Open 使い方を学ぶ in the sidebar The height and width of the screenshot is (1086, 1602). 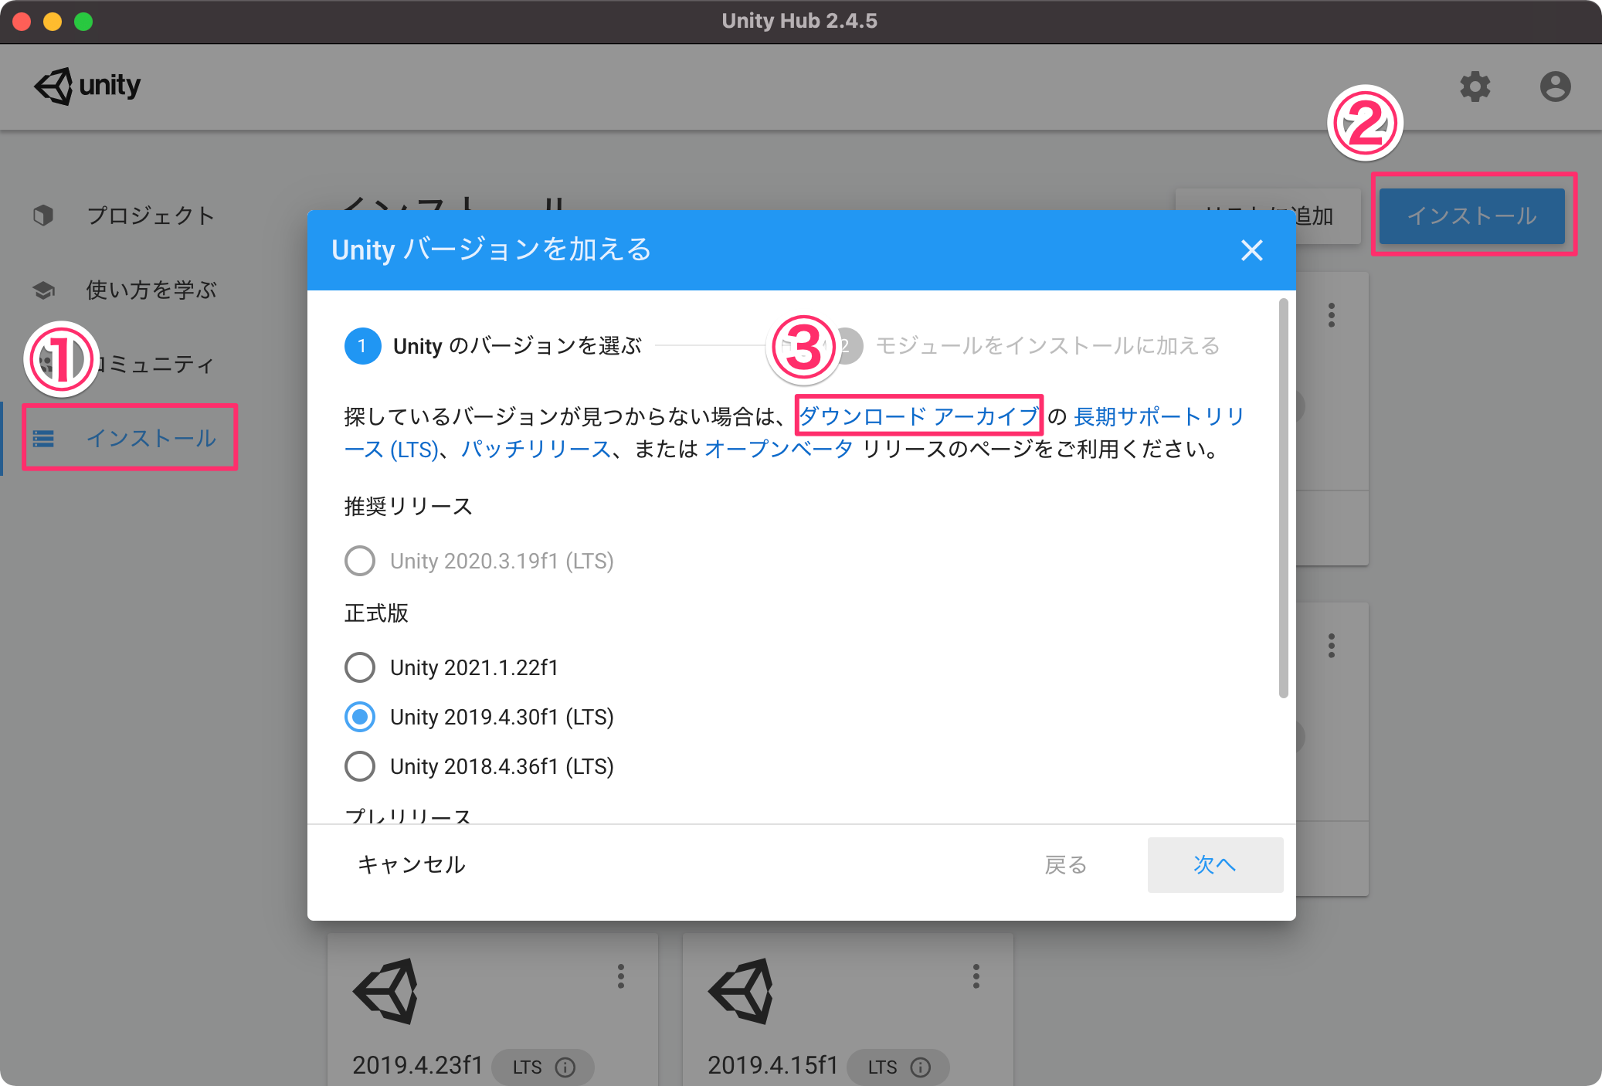pyautogui.click(x=151, y=290)
